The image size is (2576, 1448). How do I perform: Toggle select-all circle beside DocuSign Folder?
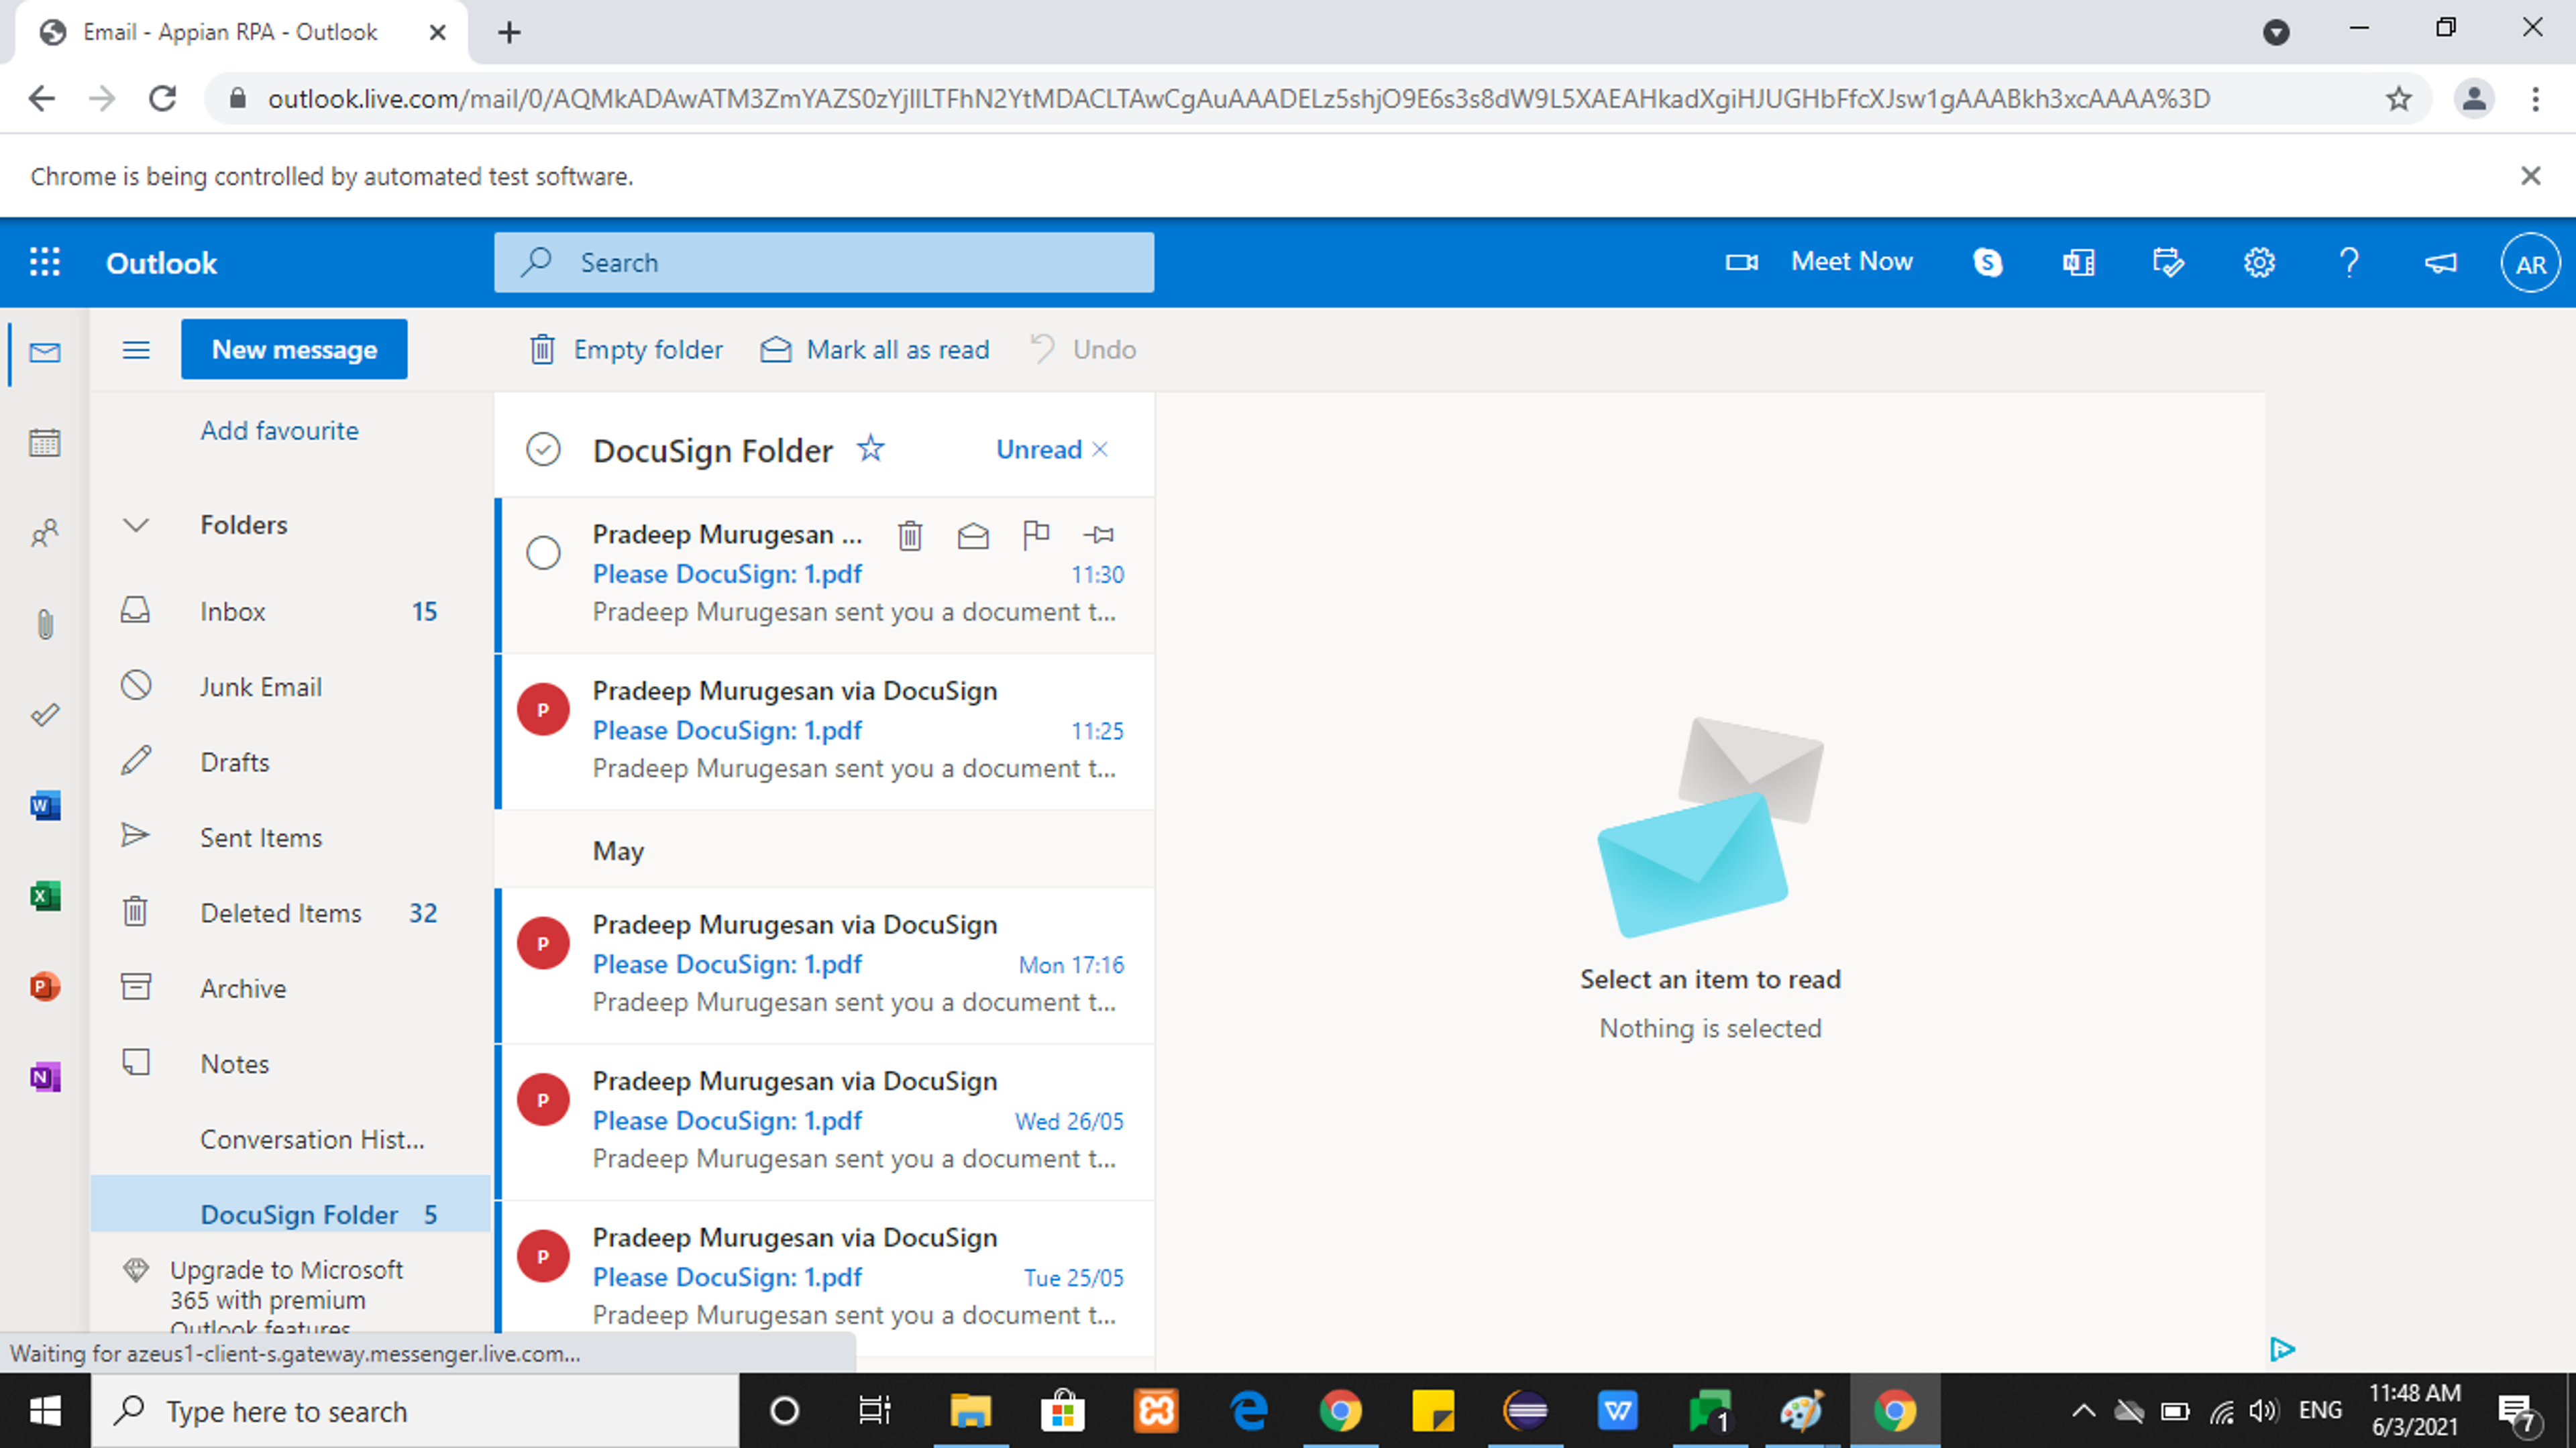click(x=543, y=449)
